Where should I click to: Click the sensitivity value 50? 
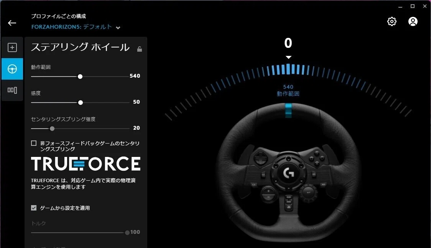(x=137, y=102)
